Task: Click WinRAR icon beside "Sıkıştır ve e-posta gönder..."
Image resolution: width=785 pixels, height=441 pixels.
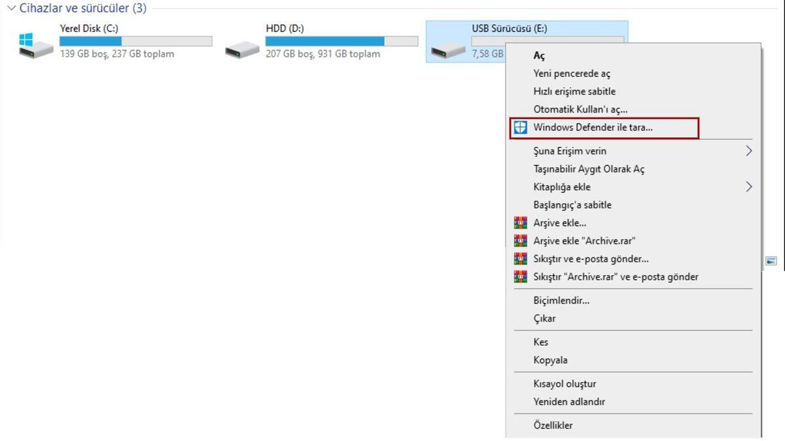Action: click(x=520, y=259)
